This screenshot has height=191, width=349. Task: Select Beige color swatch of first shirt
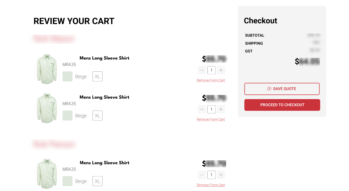(67, 76)
